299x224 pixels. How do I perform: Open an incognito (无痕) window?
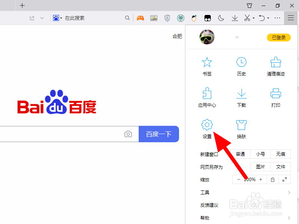click(281, 154)
